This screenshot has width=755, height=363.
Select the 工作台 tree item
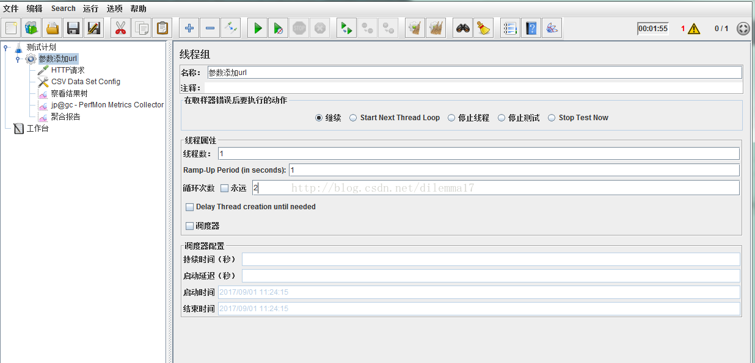[37, 128]
